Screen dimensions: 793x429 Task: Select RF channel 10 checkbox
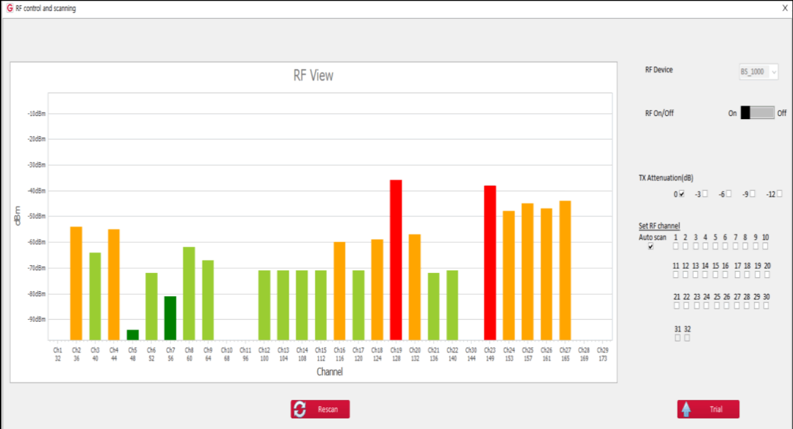[766, 246]
